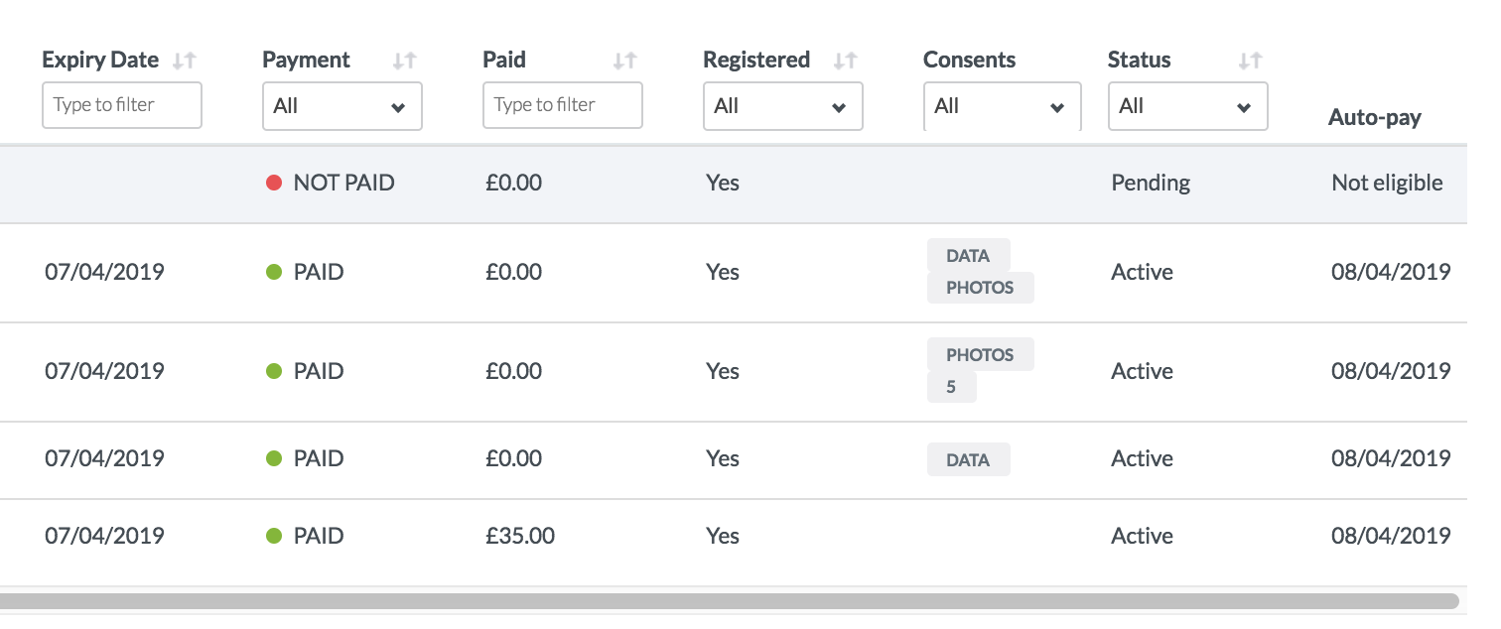Focus the Expiry Date filter field
The height and width of the screenshot is (629, 1501).
click(x=122, y=105)
